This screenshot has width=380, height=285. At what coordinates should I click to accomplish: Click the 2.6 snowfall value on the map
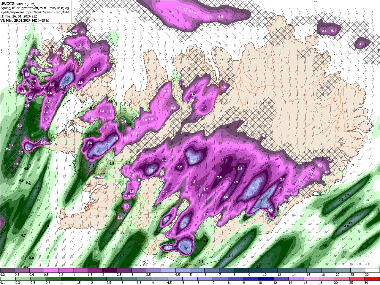pyautogui.click(x=219, y=177)
